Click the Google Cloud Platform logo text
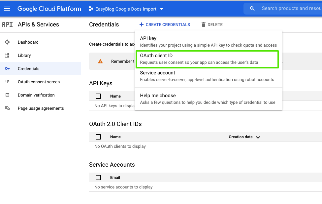The height and width of the screenshot is (204, 322). click(49, 9)
